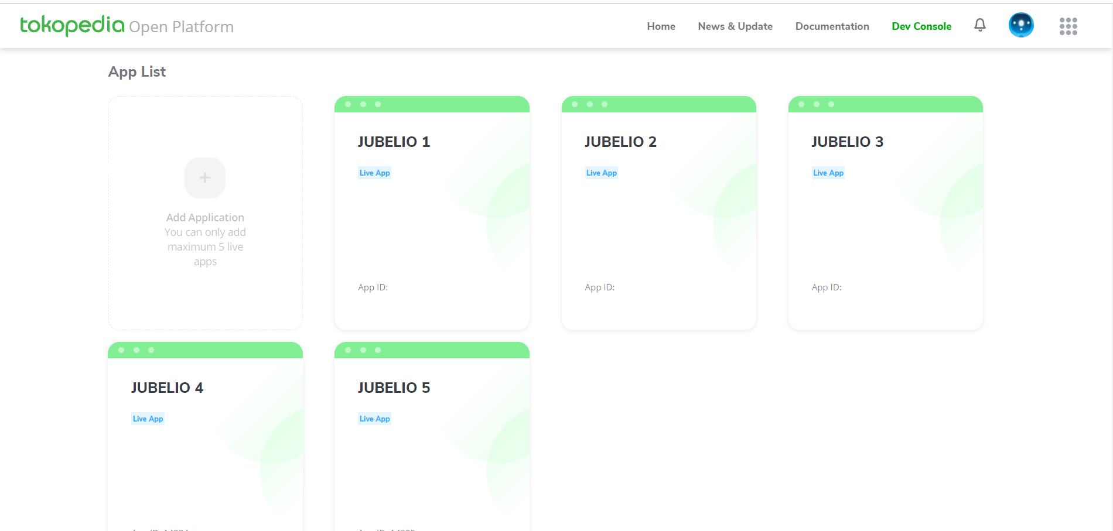Open the JUBELIO 2 app card
Screen dimensions: 1113x531
click(658, 213)
